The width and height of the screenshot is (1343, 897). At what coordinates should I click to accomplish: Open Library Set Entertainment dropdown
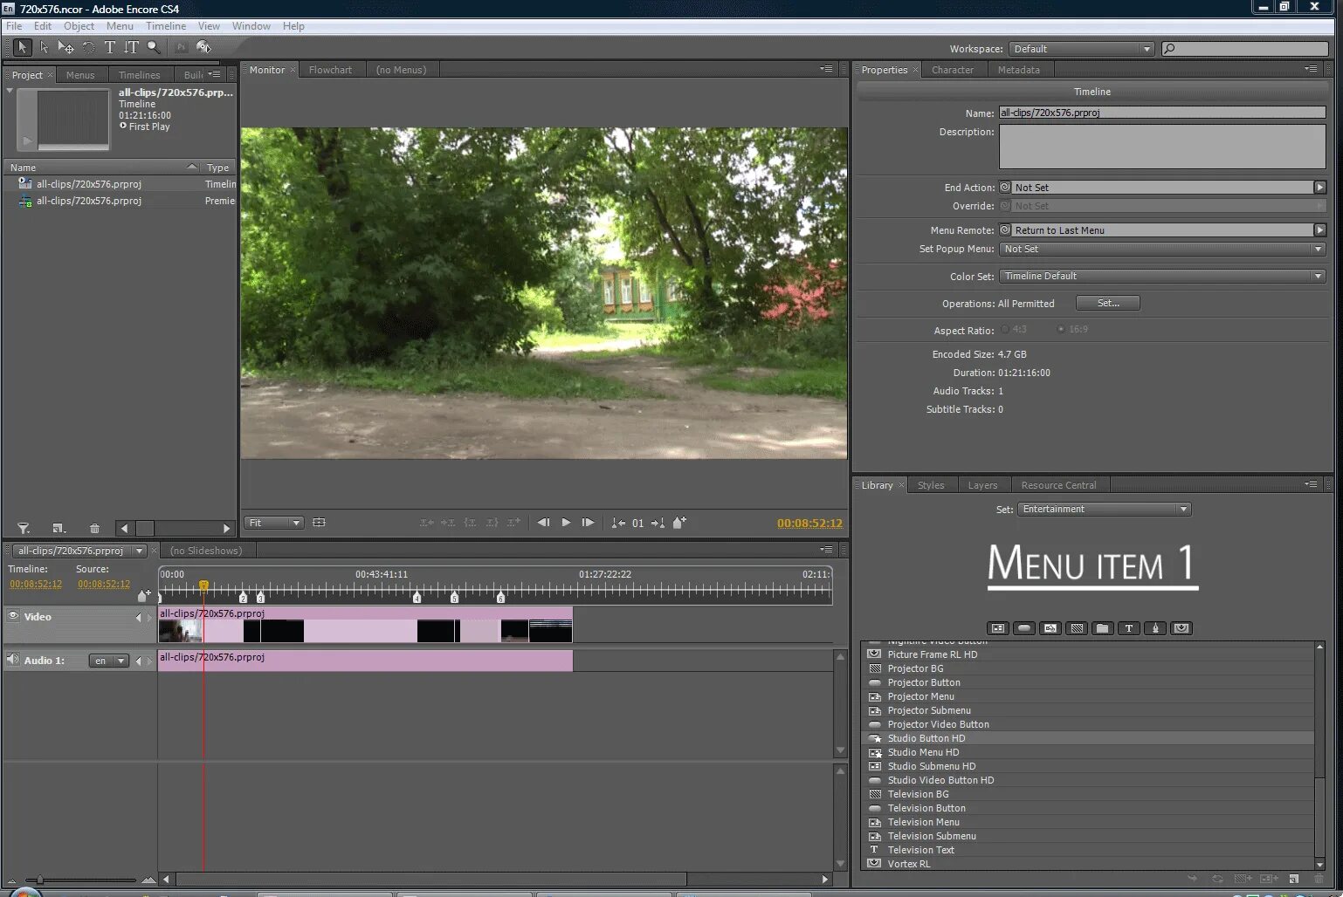click(1105, 509)
